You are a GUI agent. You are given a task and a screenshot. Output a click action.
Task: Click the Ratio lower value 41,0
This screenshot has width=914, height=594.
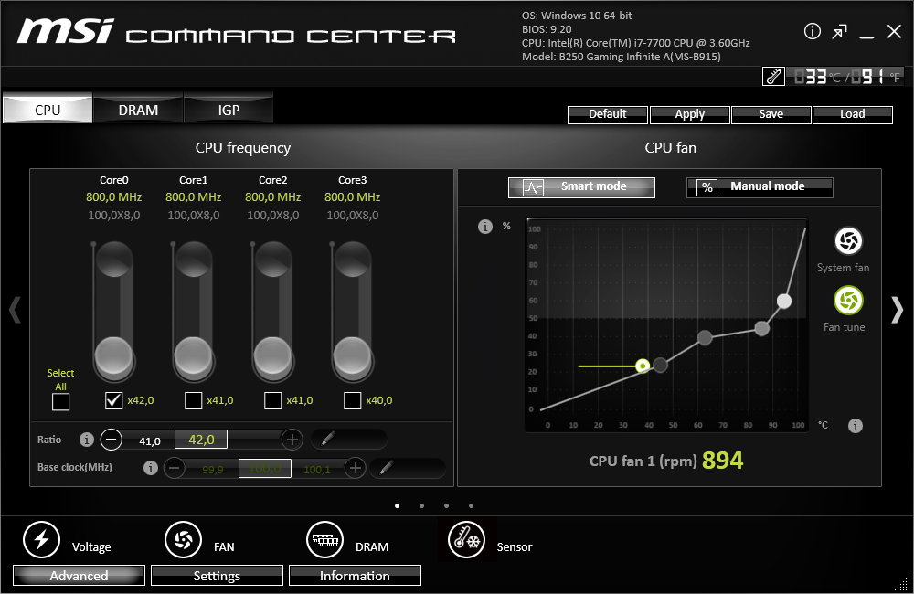coord(150,441)
